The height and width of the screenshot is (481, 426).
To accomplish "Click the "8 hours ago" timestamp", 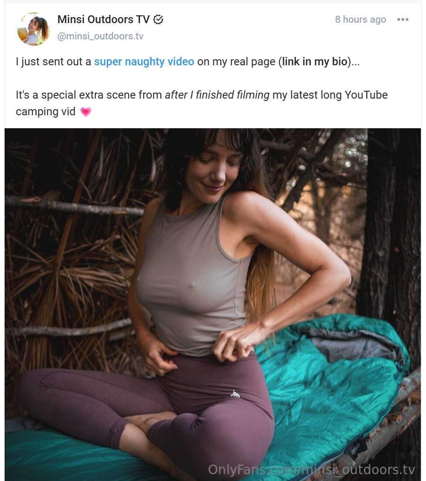I will click(360, 19).
